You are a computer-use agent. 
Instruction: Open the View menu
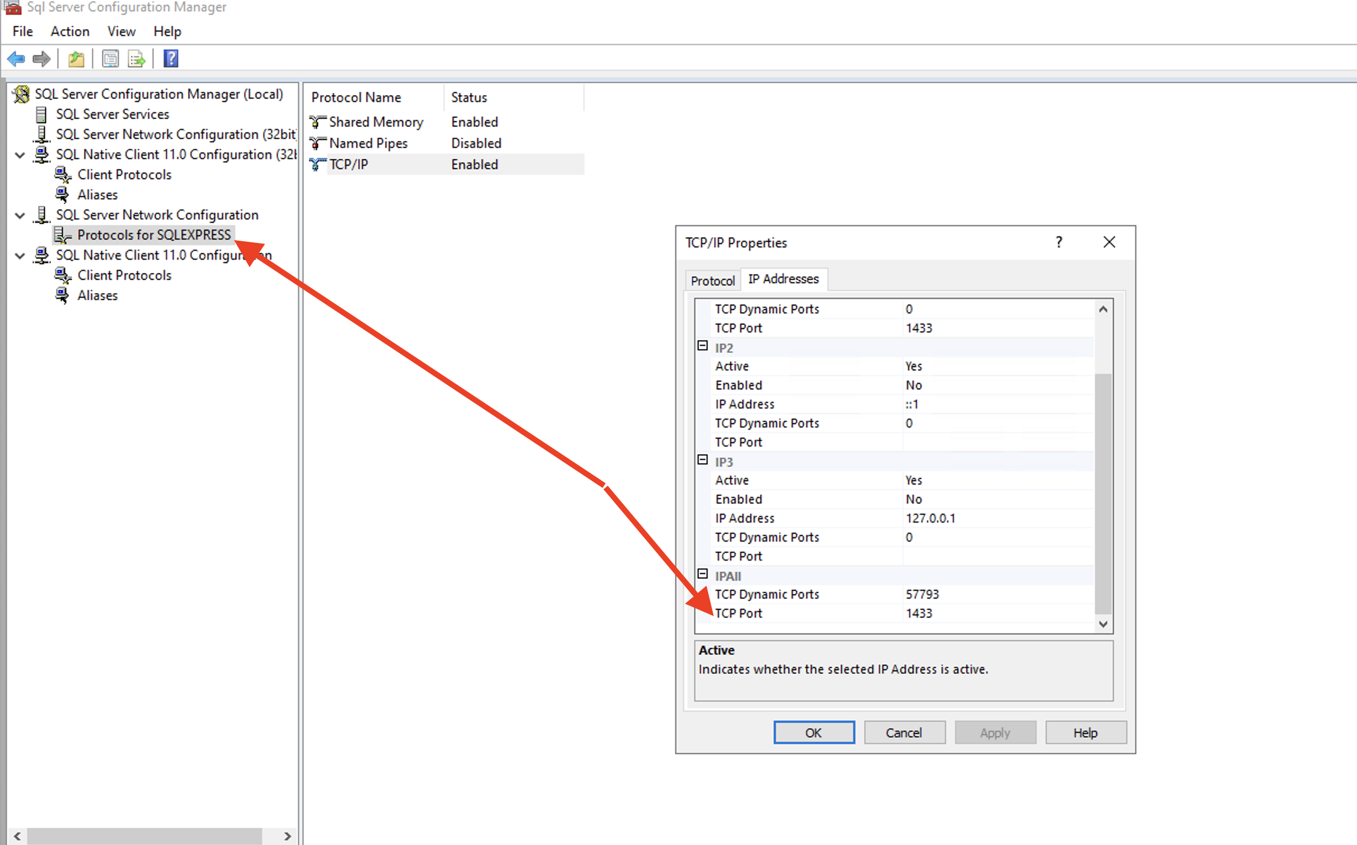click(x=121, y=31)
